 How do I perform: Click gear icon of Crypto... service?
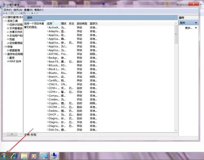click(48, 103)
